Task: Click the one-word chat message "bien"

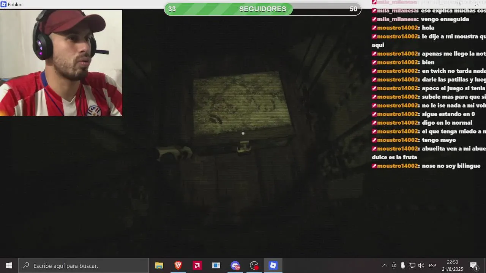Action: (x=428, y=62)
